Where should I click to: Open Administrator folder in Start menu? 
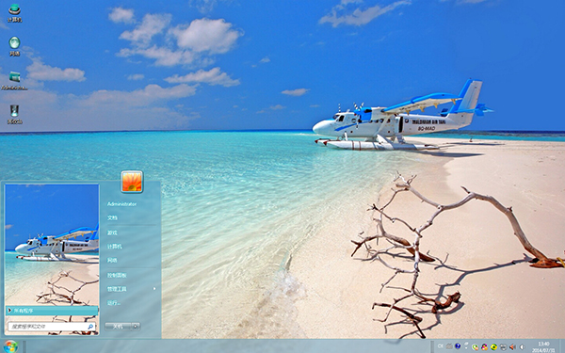point(121,204)
